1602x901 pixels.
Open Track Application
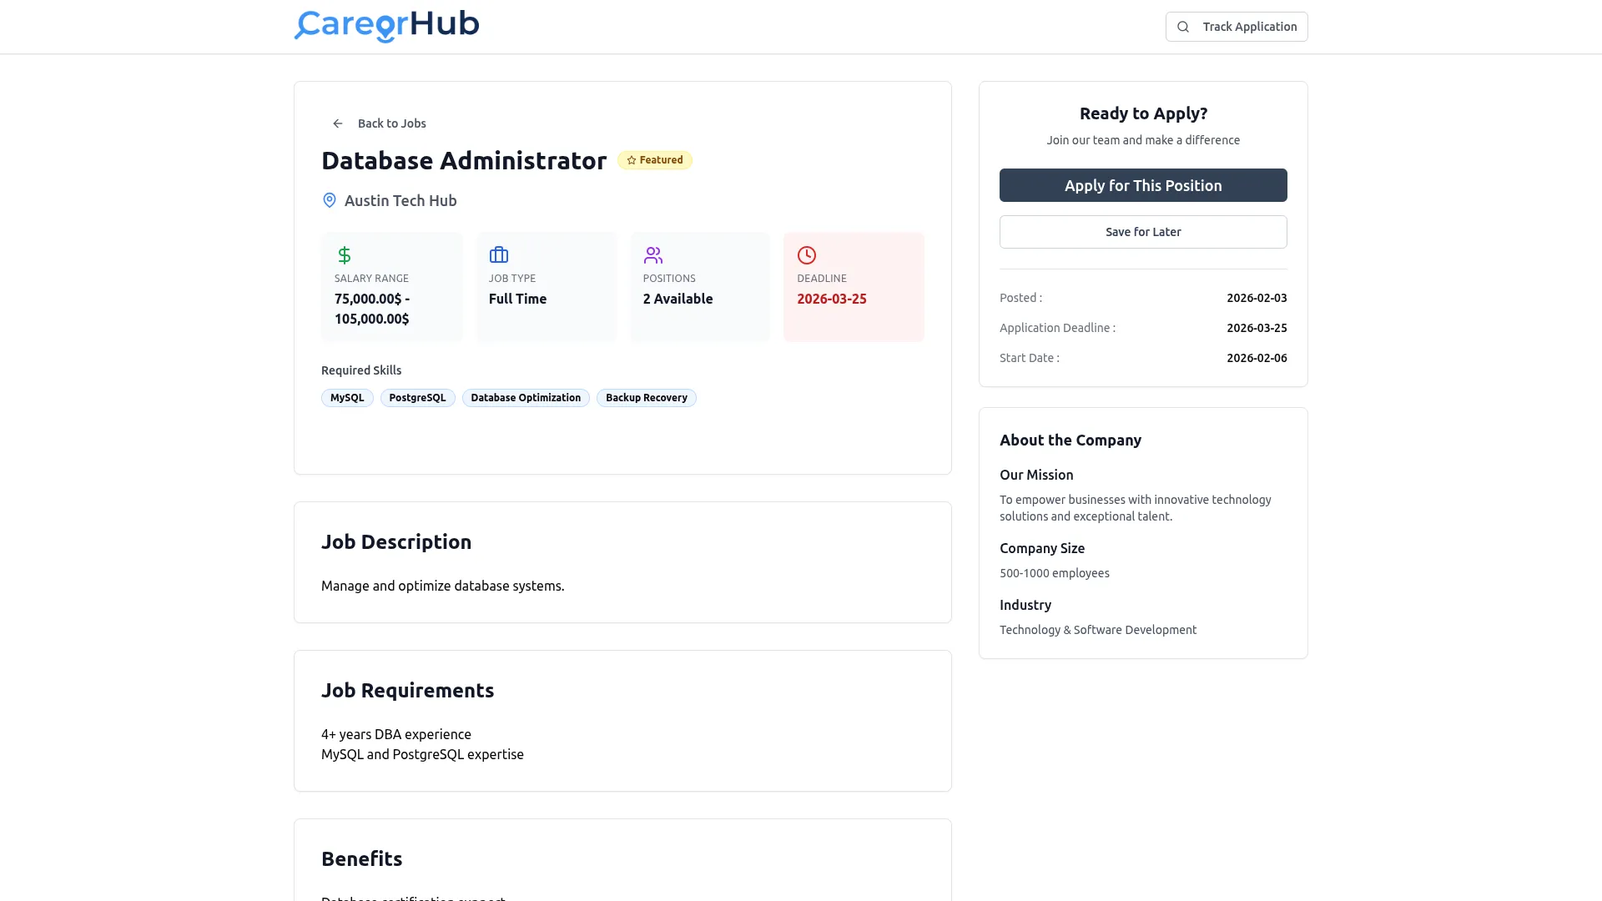[1237, 27]
